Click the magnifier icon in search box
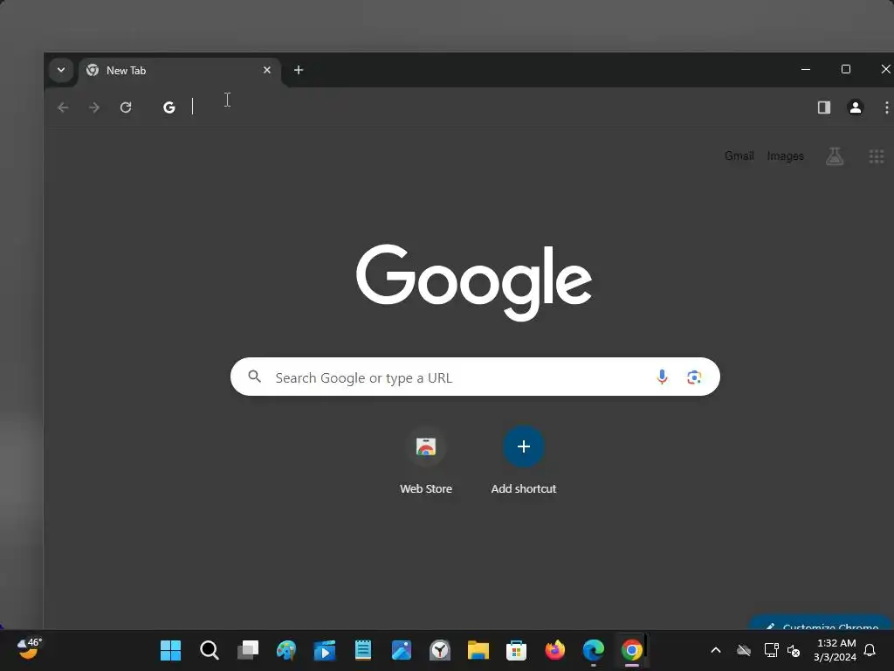894x671 pixels. click(x=255, y=377)
